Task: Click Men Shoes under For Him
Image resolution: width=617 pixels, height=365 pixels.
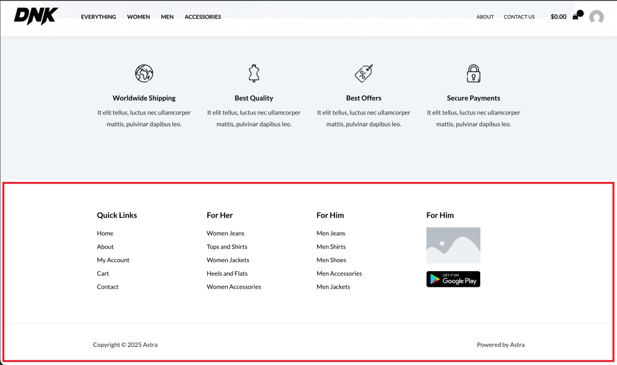Action: [330, 260]
